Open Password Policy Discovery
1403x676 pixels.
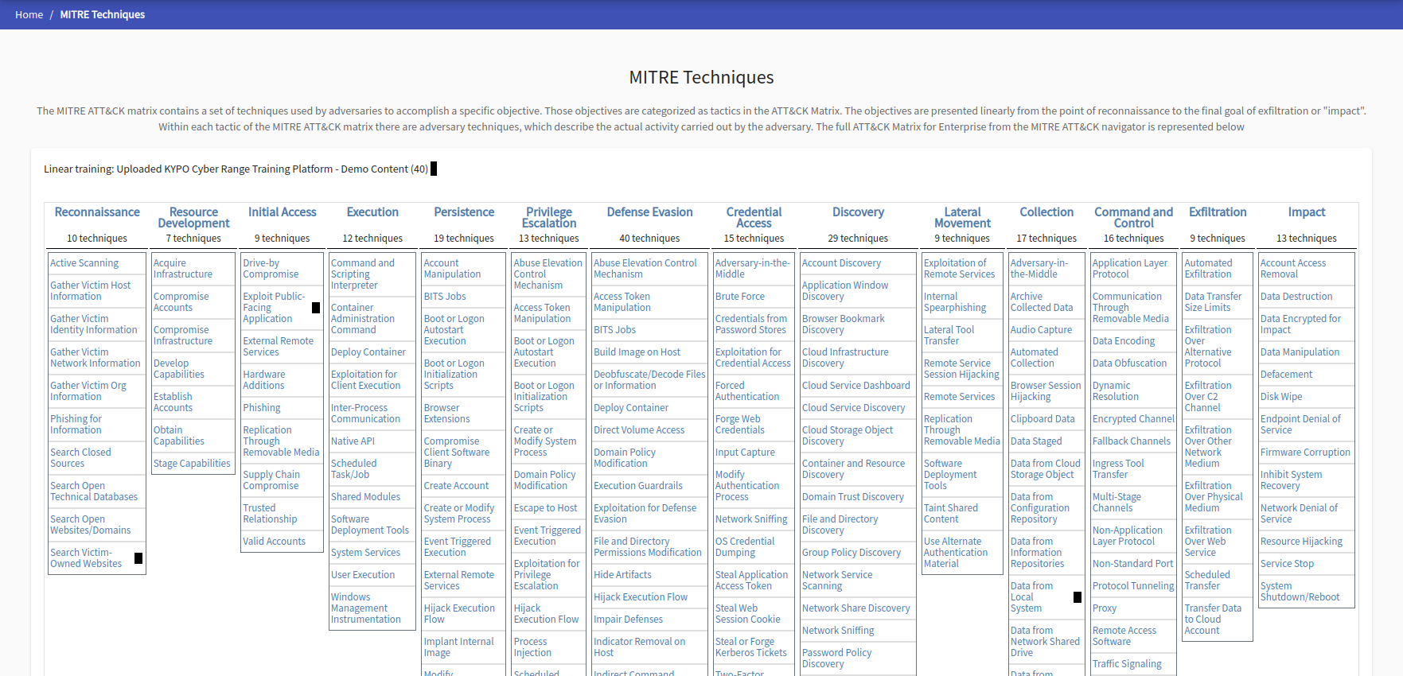point(837,659)
